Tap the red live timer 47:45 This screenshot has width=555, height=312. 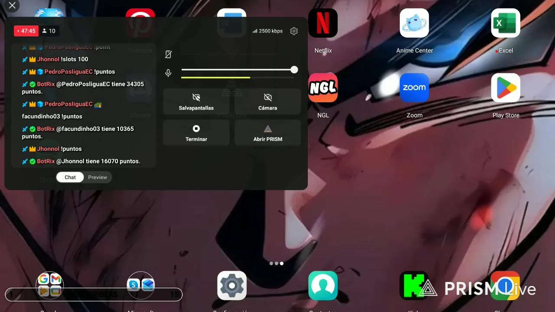tap(26, 31)
